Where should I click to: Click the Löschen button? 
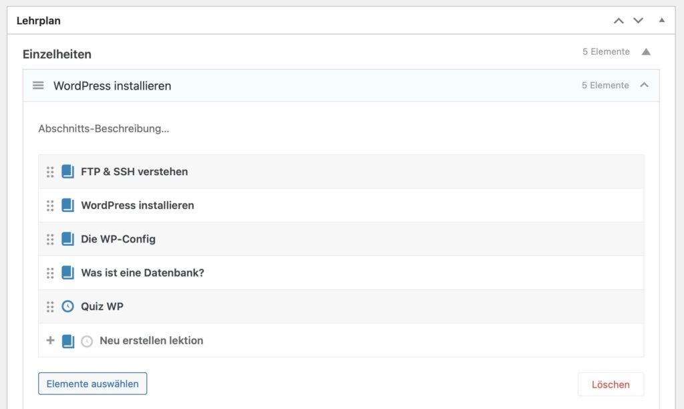611,384
